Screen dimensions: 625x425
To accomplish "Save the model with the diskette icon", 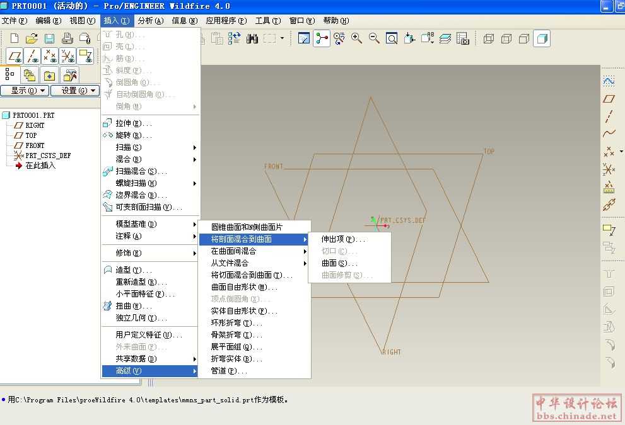I will [x=49, y=38].
